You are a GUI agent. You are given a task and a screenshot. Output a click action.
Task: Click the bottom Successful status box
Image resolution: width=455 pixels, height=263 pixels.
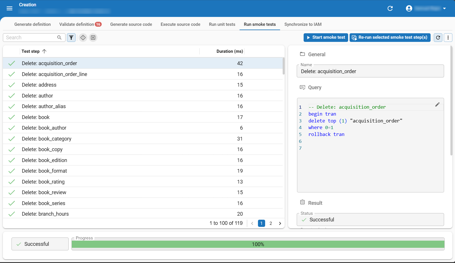pyautogui.click(x=40, y=244)
